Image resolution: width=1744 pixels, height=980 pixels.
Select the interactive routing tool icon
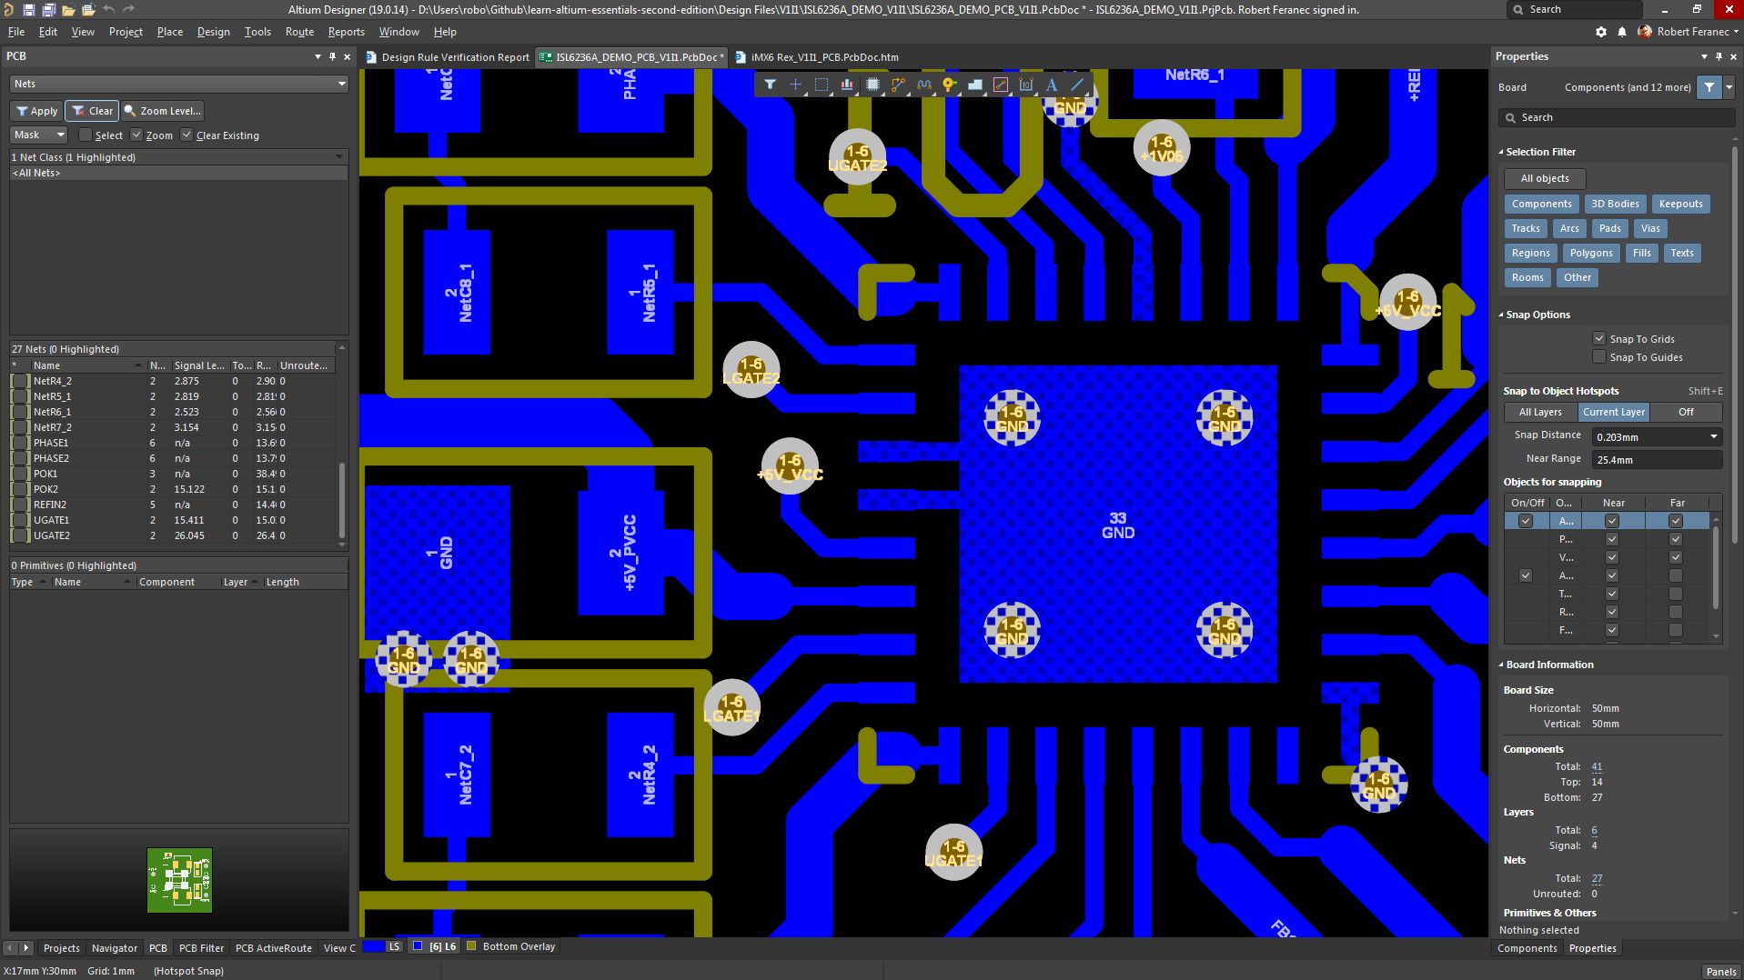coord(898,85)
